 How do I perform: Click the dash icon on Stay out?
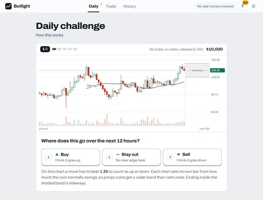pyautogui.click(x=118, y=154)
